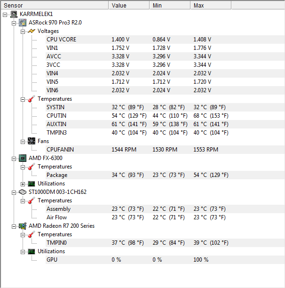Image resolution: width=285 pixels, height=288 pixels.
Task: Click the AMD FX-6300 processor chip icon
Action: pos(23,158)
